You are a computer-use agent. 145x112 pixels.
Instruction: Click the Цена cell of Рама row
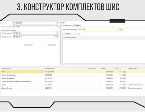pyautogui.click(x=110, y=72)
